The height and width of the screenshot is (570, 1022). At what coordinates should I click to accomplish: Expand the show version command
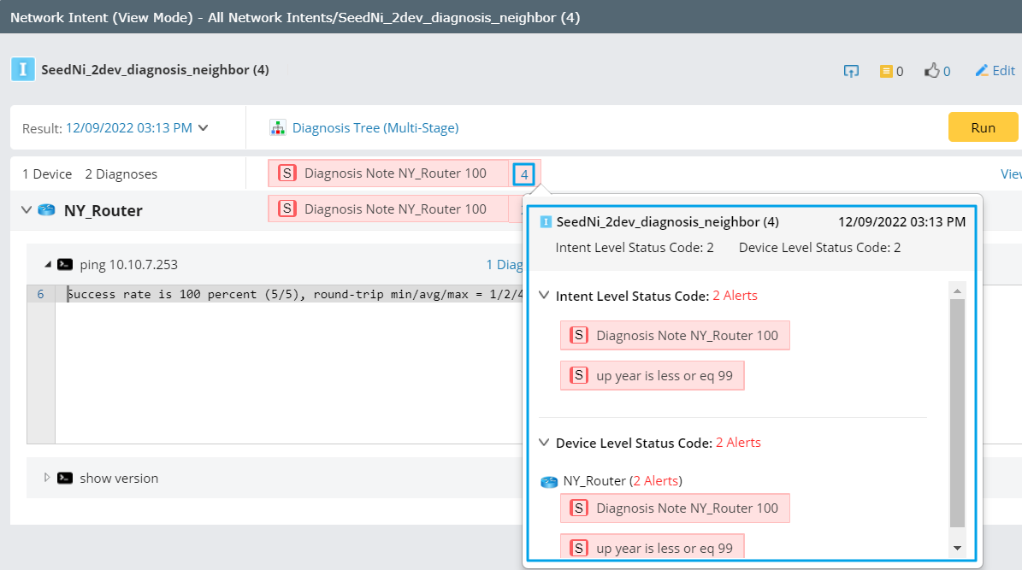tap(48, 478)
